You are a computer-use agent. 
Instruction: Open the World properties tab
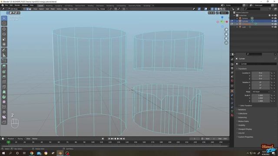pyautogui.click(x=232, y=81)
